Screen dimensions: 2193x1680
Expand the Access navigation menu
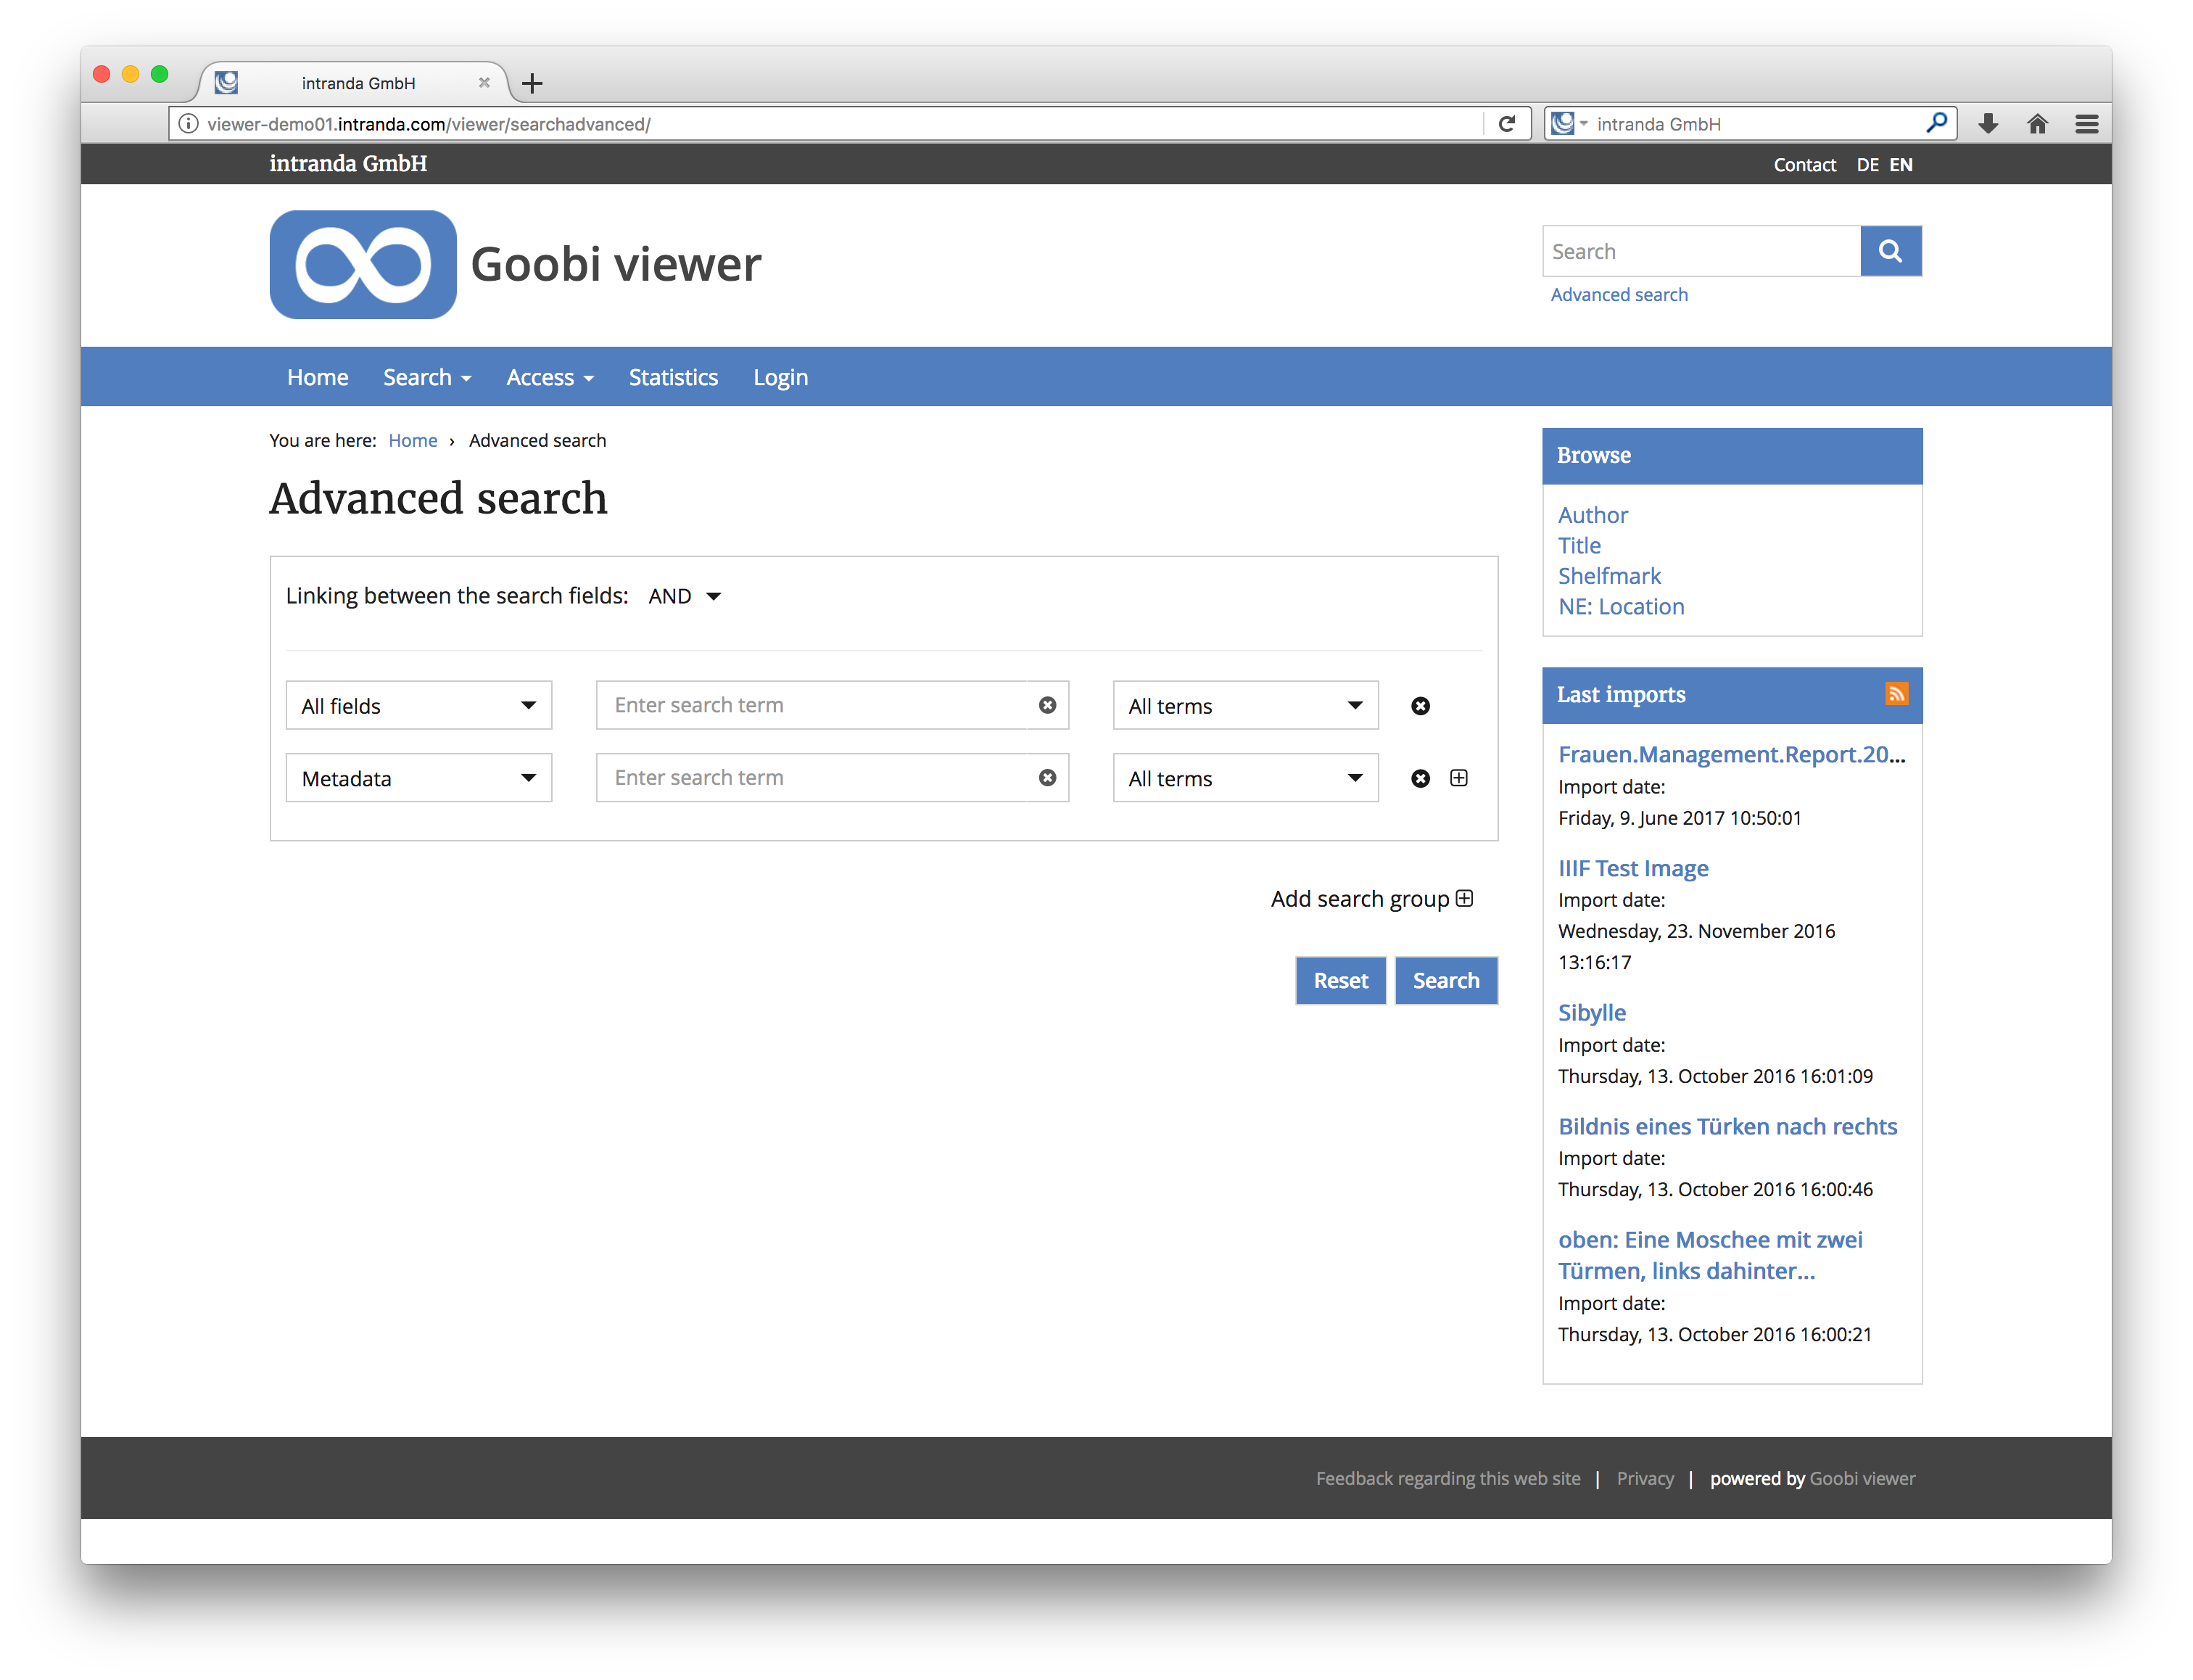550,377
